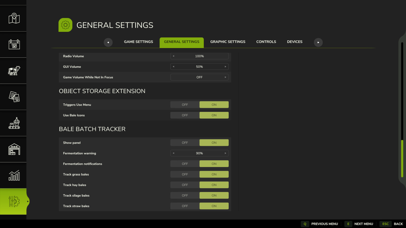
Task: Click the green scrollbar thumb
Action: (x=402, y=159)
